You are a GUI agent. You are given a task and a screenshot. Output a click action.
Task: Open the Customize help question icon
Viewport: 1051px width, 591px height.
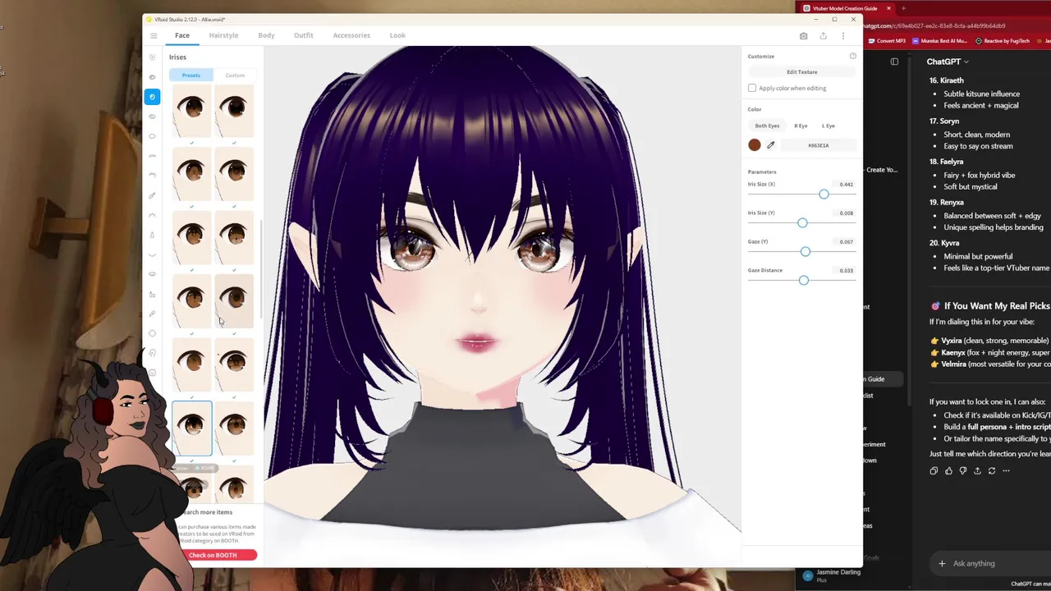click(x=852, y=56)
